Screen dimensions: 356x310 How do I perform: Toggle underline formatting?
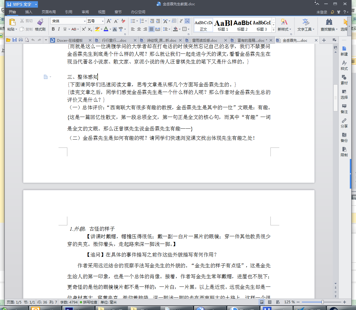tap(65, 29)
